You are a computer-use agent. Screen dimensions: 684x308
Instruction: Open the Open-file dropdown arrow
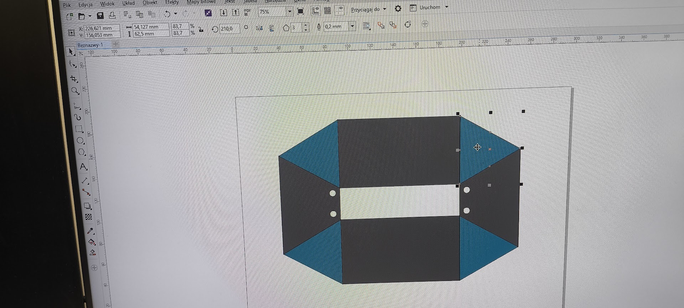pos(90,16)
